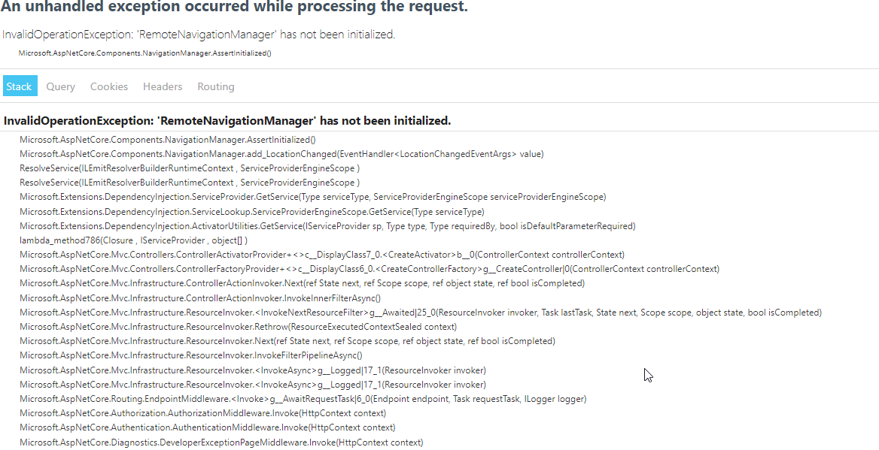Click the unhandled exception page heading
Viewport: 879px width, 450px height.
[234, 7]
